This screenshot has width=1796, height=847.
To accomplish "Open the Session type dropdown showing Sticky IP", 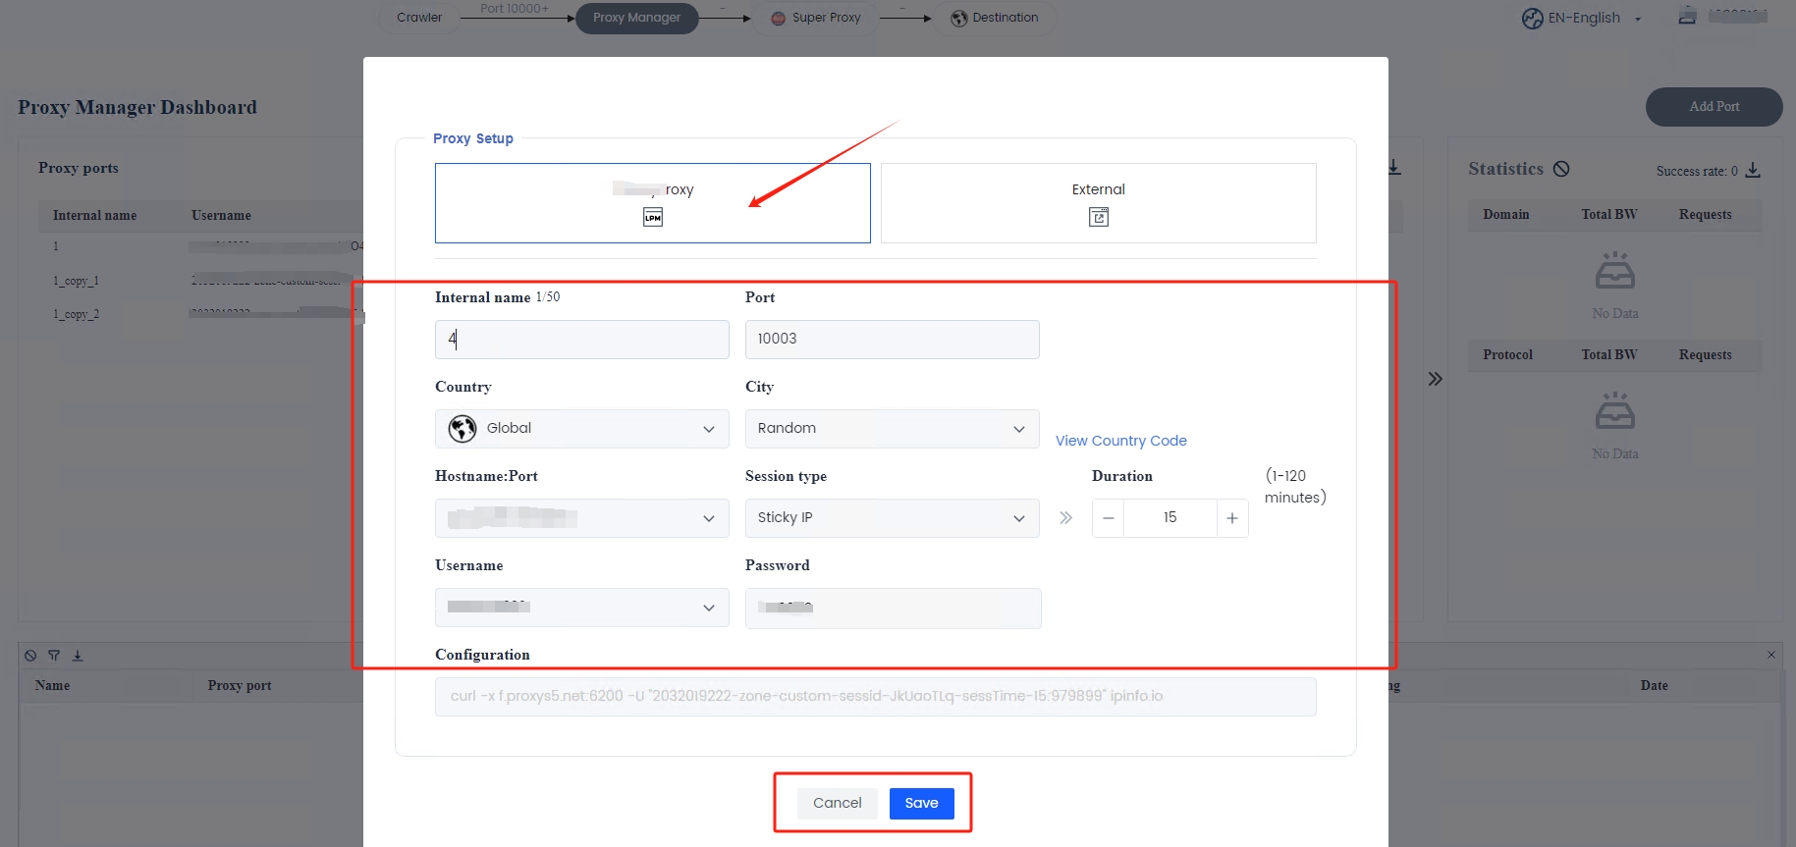I will coord(892,518).
